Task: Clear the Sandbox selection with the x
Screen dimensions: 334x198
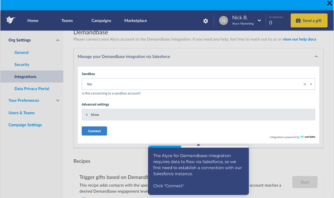Action: [305, 84]
